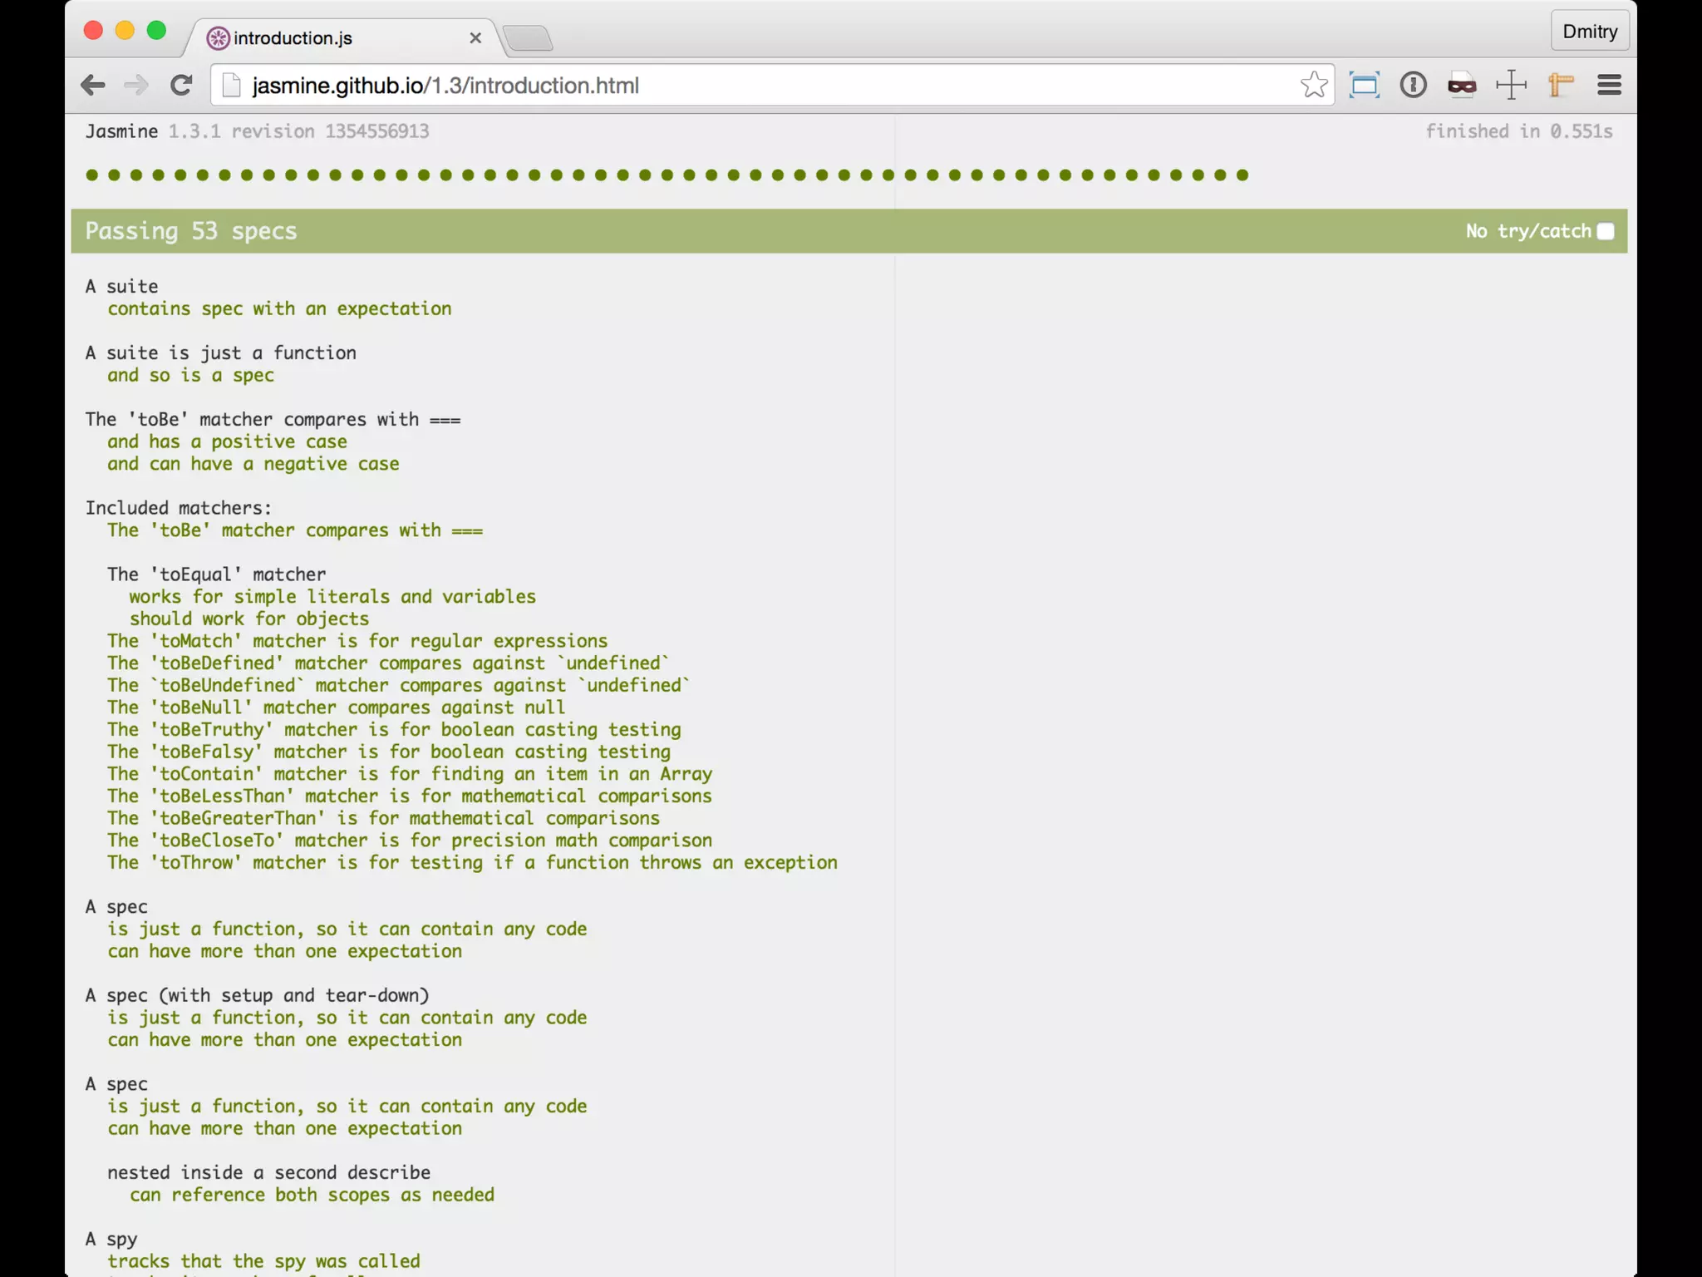The image size is (1702, 1277).
Task: Click the forward navigation arrow
Action: click(x=136, y=85)
